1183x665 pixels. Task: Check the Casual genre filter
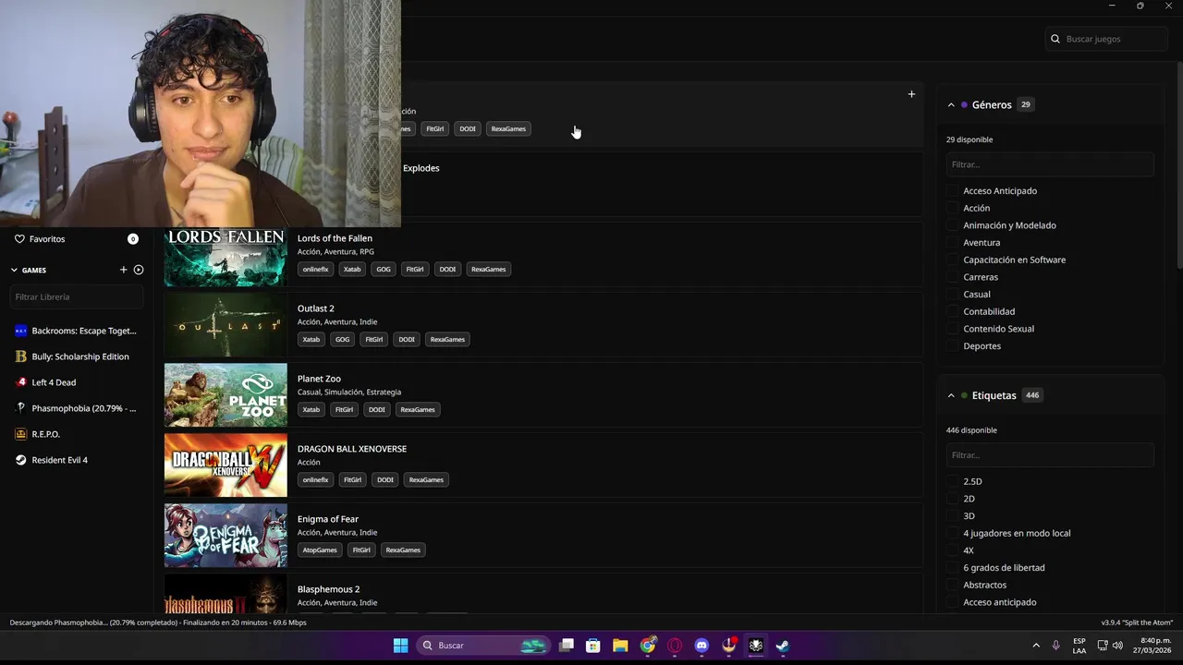coord(952,295)
